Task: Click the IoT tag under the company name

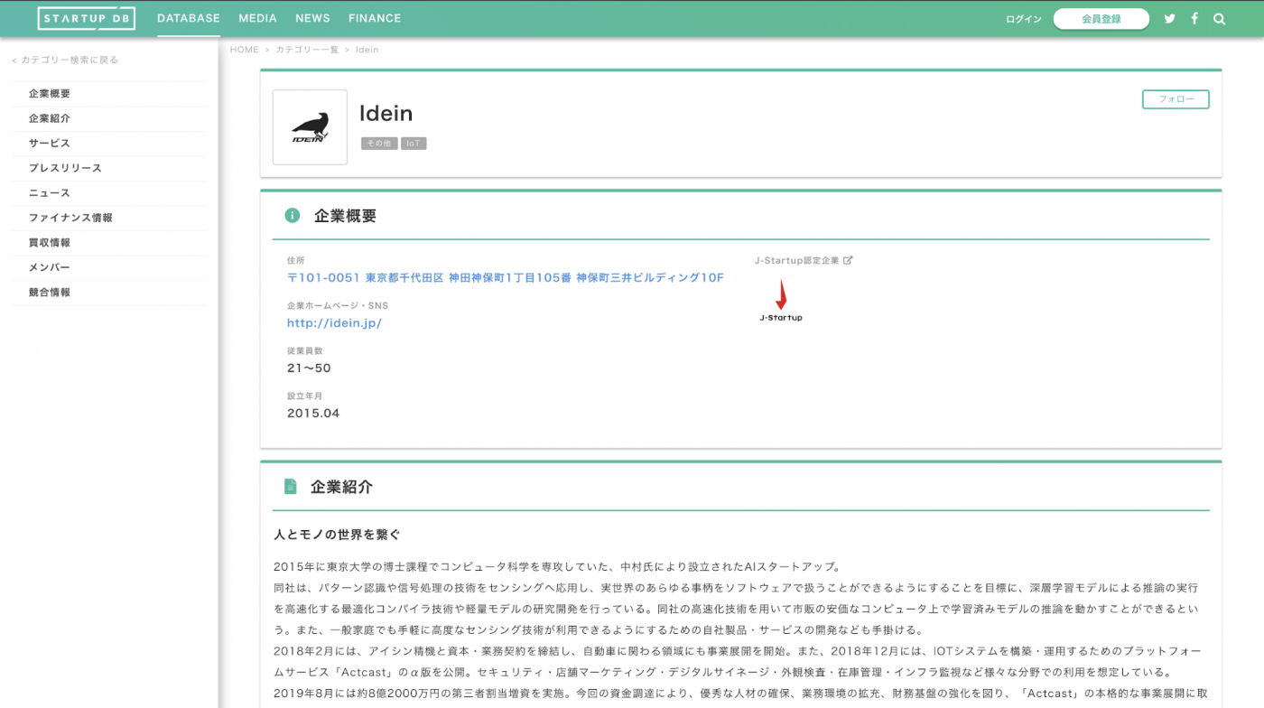Action: pyautogui.click(x=413, y=143)
